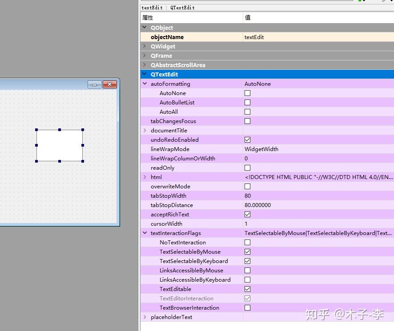
Task: Expand the placeholderText property
Action: (x=145, y=317)
